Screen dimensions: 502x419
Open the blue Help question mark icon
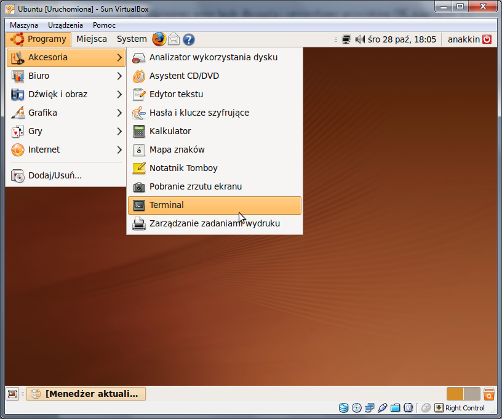189,40
